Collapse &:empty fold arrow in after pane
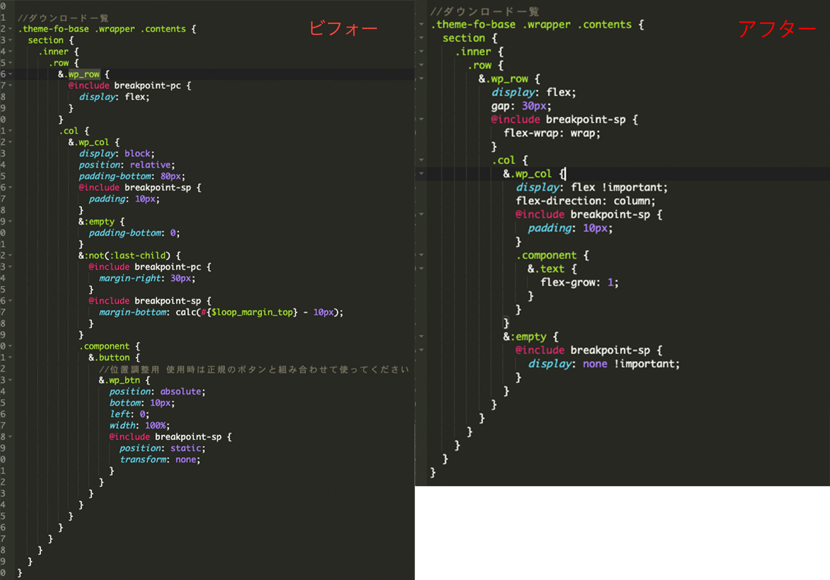Viewport: 830px width, 580px height. pos(421,336)
